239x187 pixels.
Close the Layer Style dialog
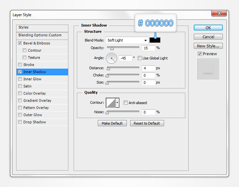click(221, 15)
